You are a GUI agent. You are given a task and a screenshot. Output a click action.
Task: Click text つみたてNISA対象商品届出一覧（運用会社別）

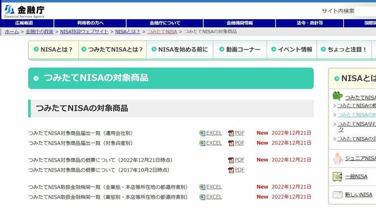point(81,133)
